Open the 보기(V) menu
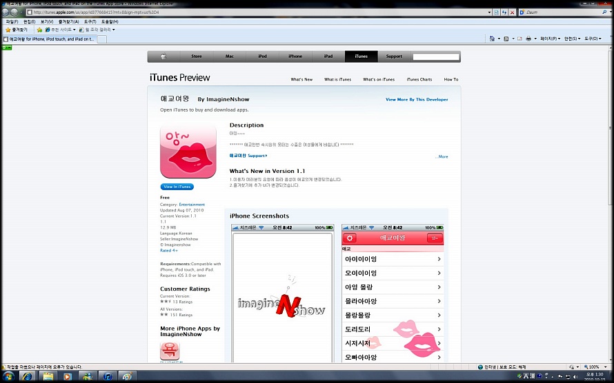This screenshot has height=383, width=614. point(47,22)
